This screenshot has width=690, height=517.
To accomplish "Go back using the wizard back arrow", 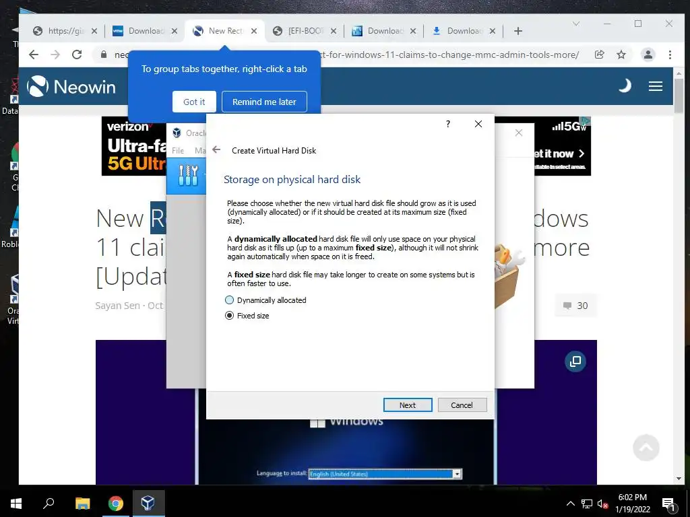I will (216, 150).
